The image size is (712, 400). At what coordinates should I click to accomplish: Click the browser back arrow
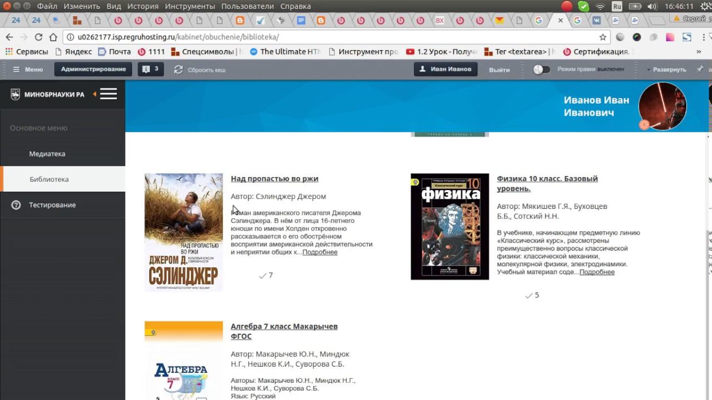point(9,37)
